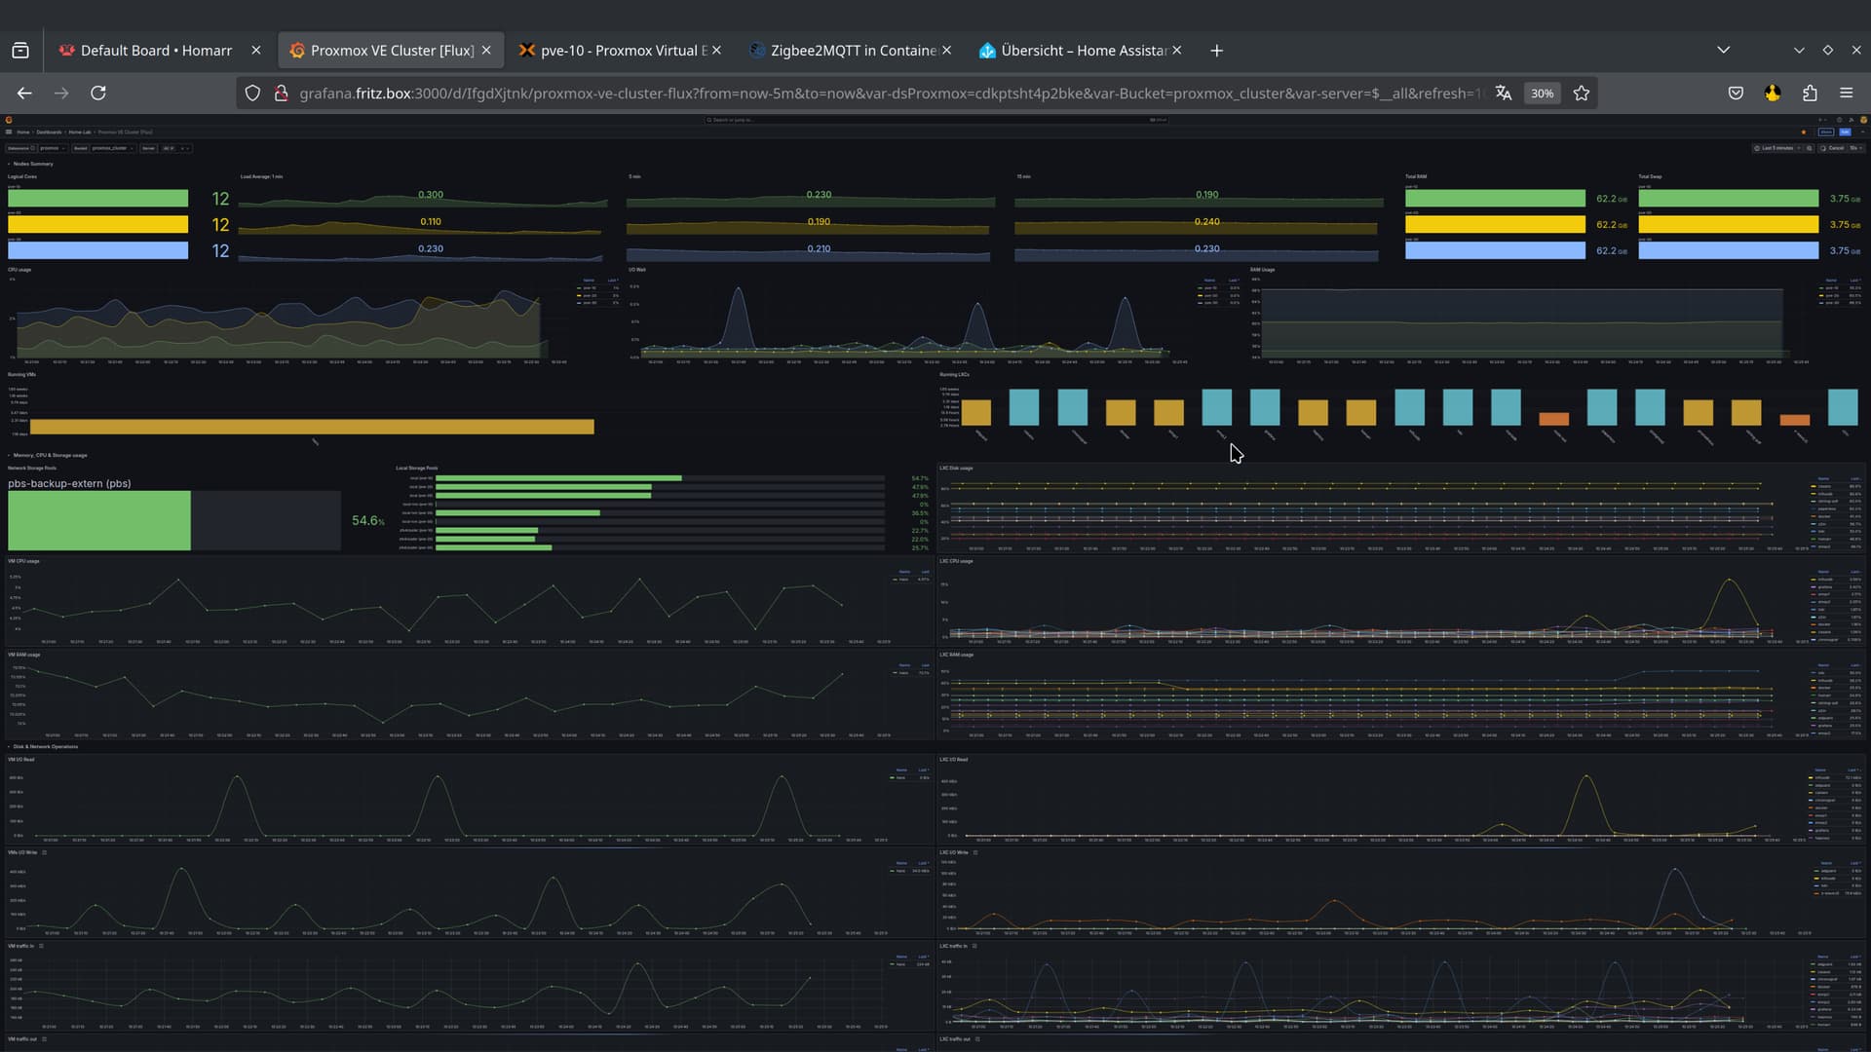
Task: Collapse the Nodes Summary row
Action: click(32, 164)
